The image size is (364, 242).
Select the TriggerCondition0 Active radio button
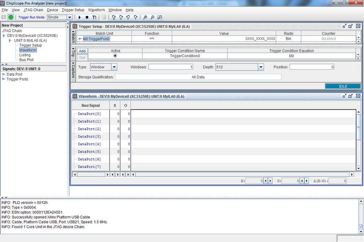click(x=115, y=56)
